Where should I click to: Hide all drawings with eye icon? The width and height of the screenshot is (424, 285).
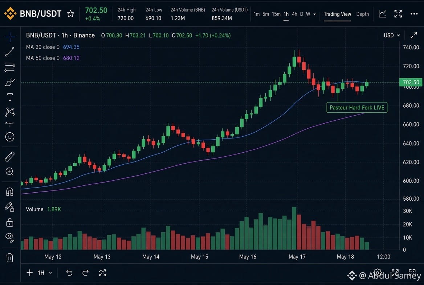click(10, 237)
